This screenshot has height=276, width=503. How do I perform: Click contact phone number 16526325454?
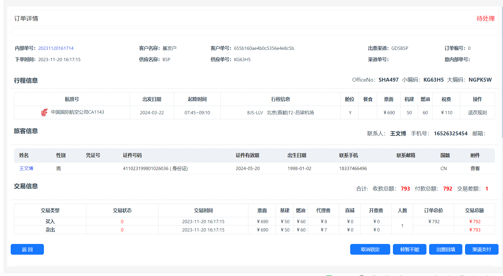point(450,133)
